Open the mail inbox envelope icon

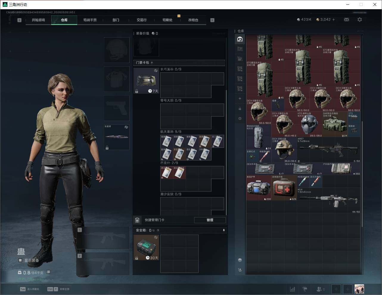tap(347, 20)
